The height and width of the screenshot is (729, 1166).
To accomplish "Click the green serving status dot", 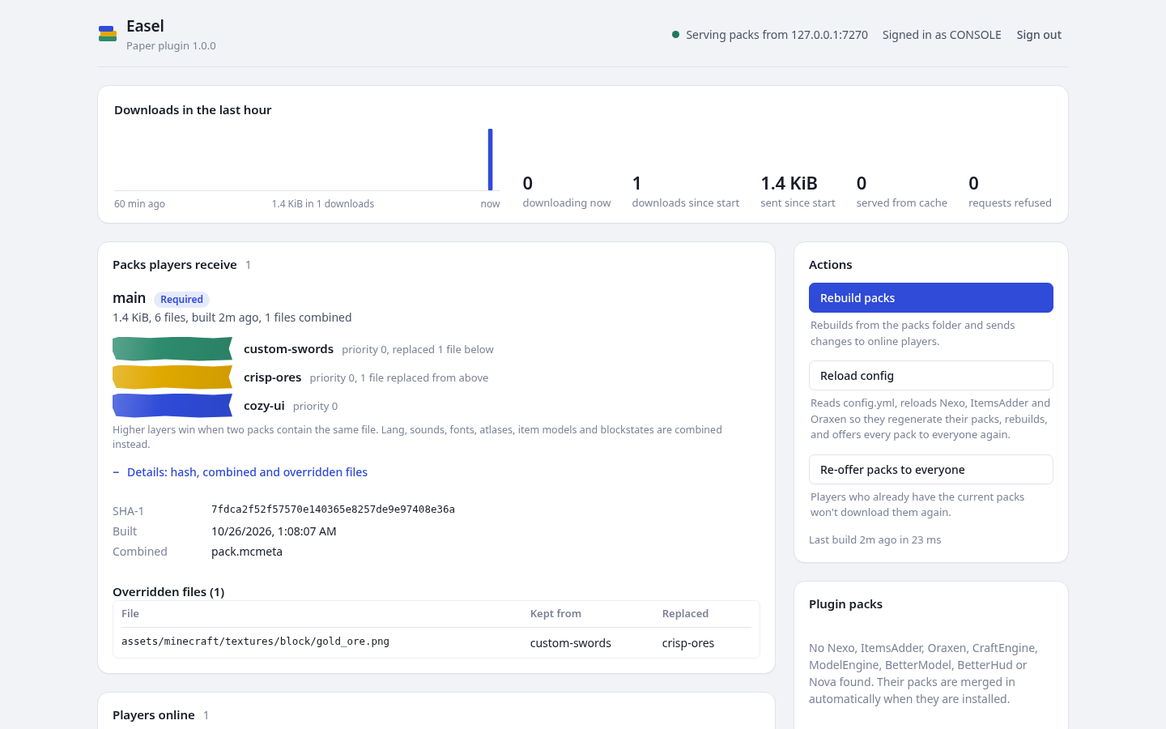I will coord(675,35).
